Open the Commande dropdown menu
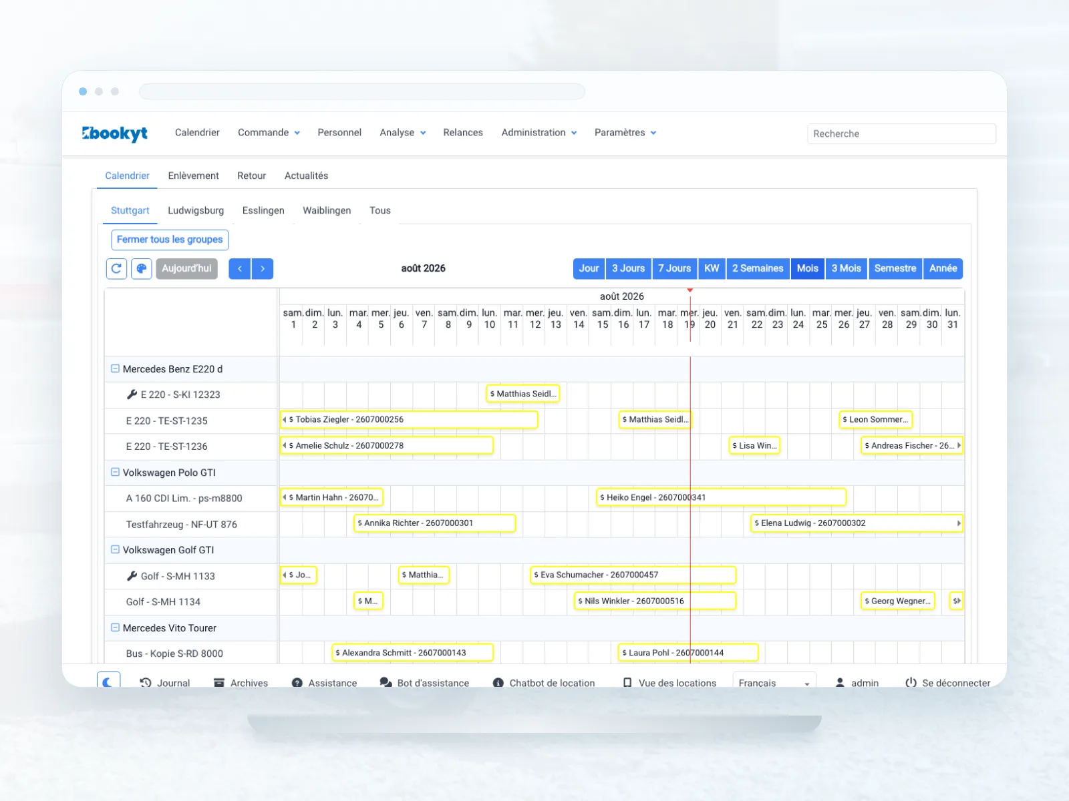 click(269, 133)
